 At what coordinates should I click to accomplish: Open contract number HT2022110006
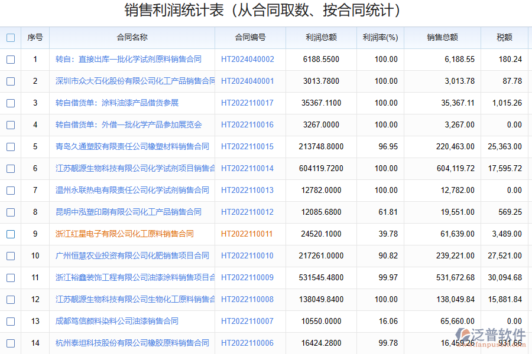point(248,343)
